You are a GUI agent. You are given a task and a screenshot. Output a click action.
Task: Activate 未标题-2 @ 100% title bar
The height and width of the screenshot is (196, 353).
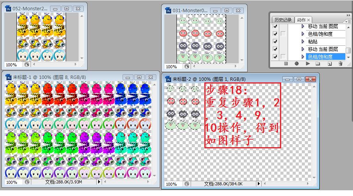(x=209, y=79)
